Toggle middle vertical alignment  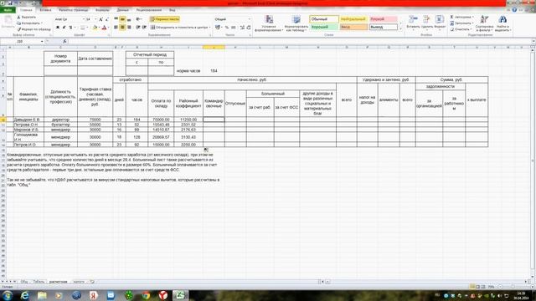[x=122, y=19]
